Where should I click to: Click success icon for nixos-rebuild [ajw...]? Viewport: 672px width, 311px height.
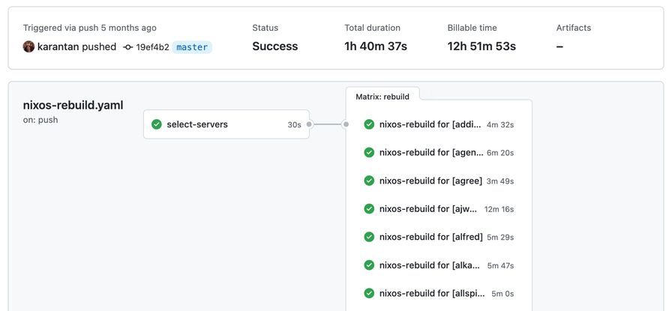pyautogui.click(x=369, y=208)
